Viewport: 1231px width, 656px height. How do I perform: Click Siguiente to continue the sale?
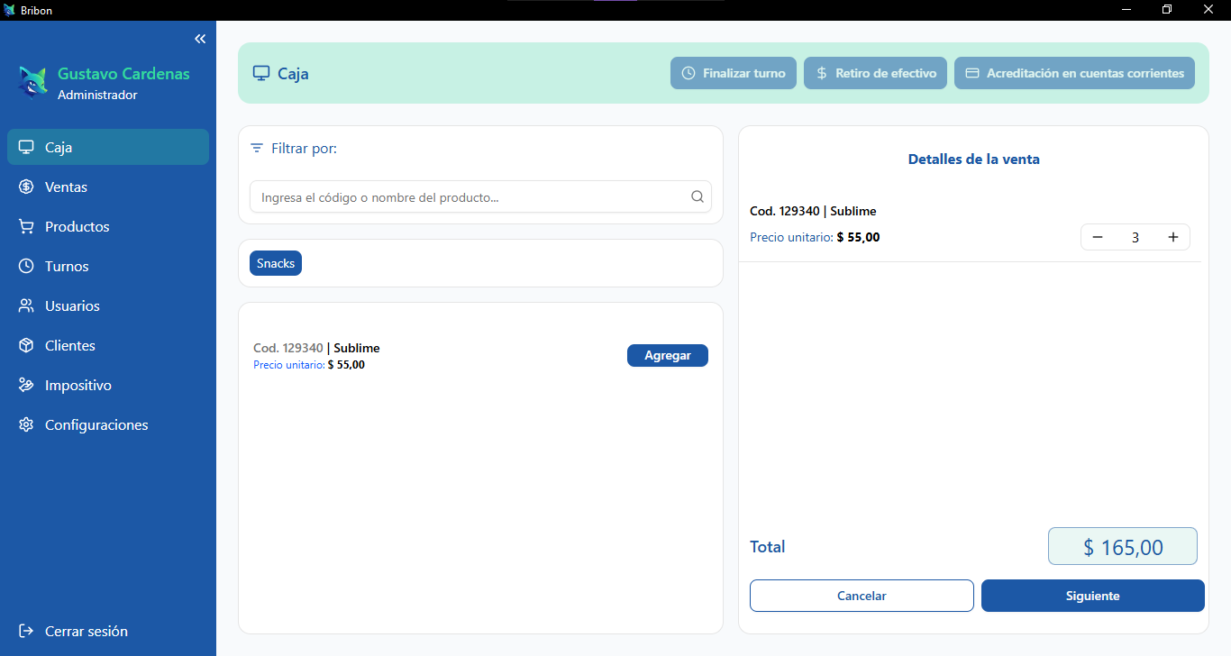tap(1092, 596)
